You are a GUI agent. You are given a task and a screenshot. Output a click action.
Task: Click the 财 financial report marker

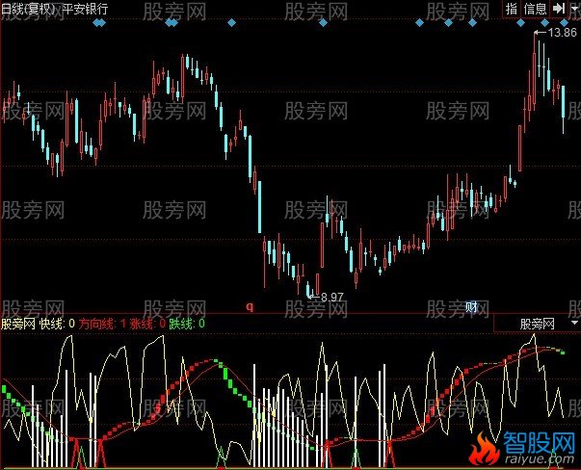coord(472,307)
